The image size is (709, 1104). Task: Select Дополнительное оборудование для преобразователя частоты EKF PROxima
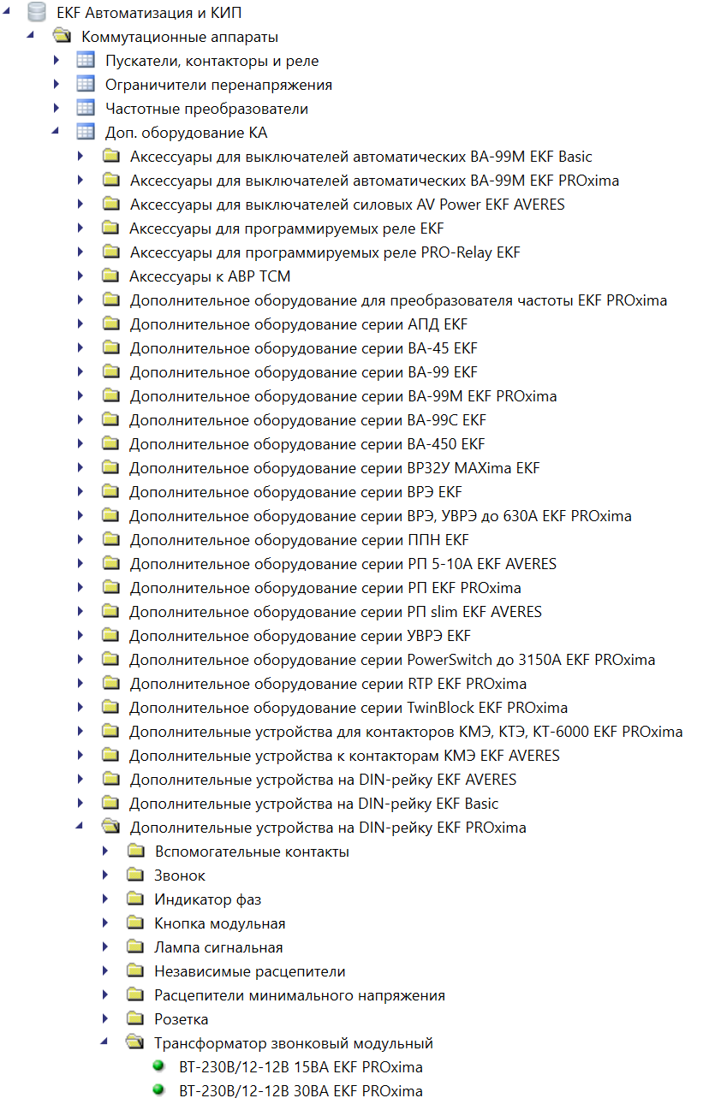[x=398, y=300]
